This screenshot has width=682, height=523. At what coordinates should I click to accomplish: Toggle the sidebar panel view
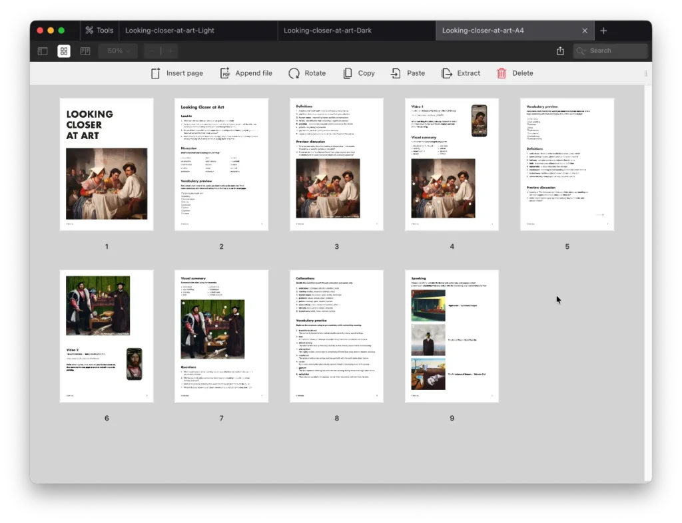[x=43, y=51]
